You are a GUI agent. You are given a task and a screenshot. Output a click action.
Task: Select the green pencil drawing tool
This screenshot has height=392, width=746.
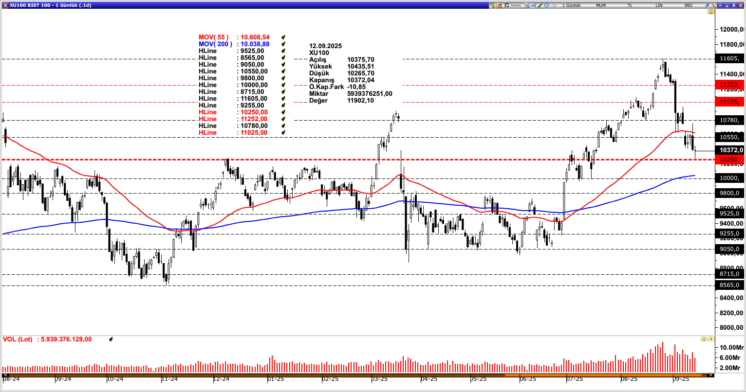[x=540, y=5]
